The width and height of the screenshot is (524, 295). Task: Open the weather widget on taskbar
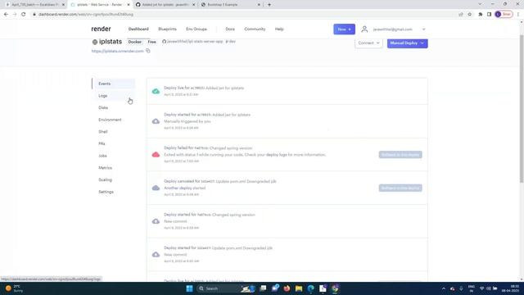[x=14, y=288]
